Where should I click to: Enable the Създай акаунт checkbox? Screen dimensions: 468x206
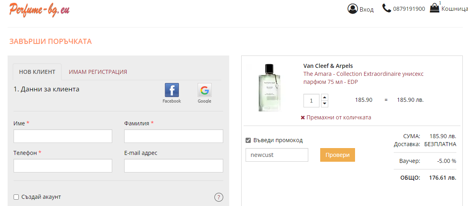[16, 197]
